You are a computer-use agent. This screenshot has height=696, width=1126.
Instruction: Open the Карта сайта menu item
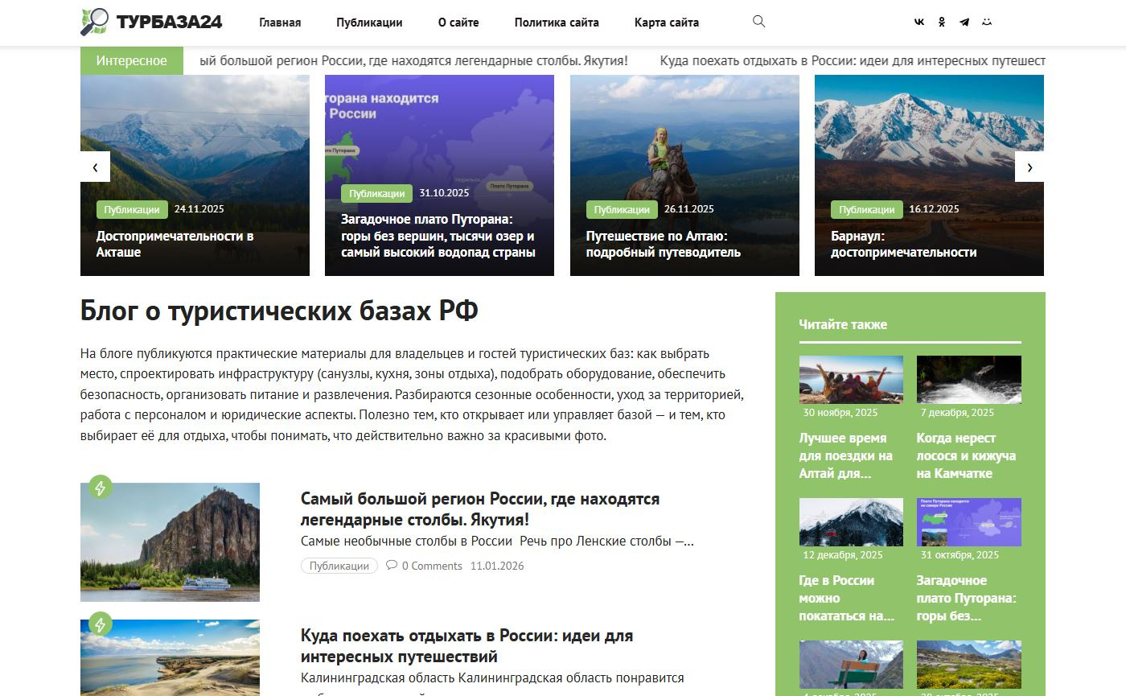click(667, 23)
